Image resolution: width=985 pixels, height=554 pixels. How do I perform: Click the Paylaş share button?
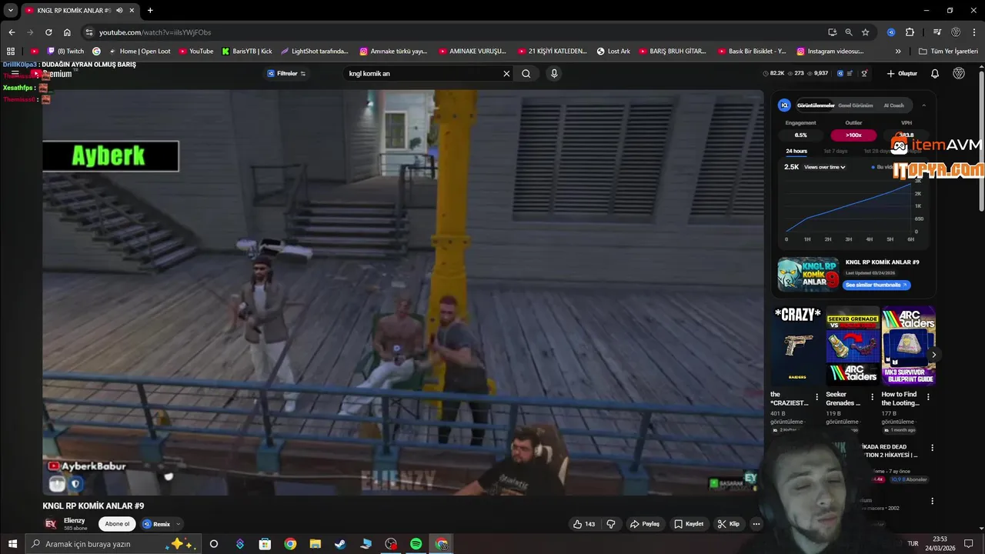click(x=645, y=524)
